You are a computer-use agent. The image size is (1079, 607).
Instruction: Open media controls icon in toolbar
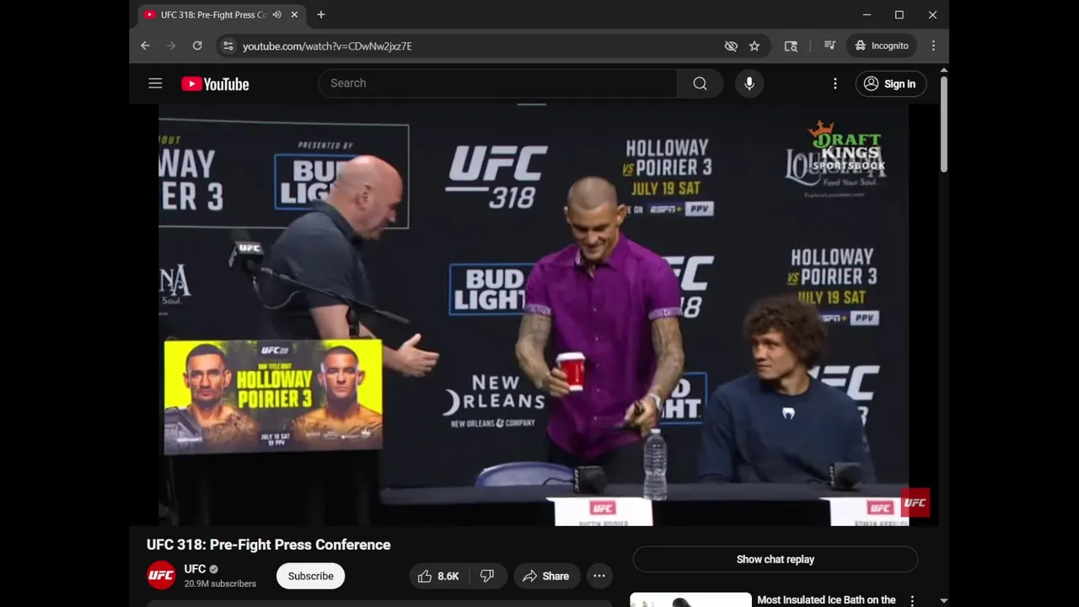(829, 46)
